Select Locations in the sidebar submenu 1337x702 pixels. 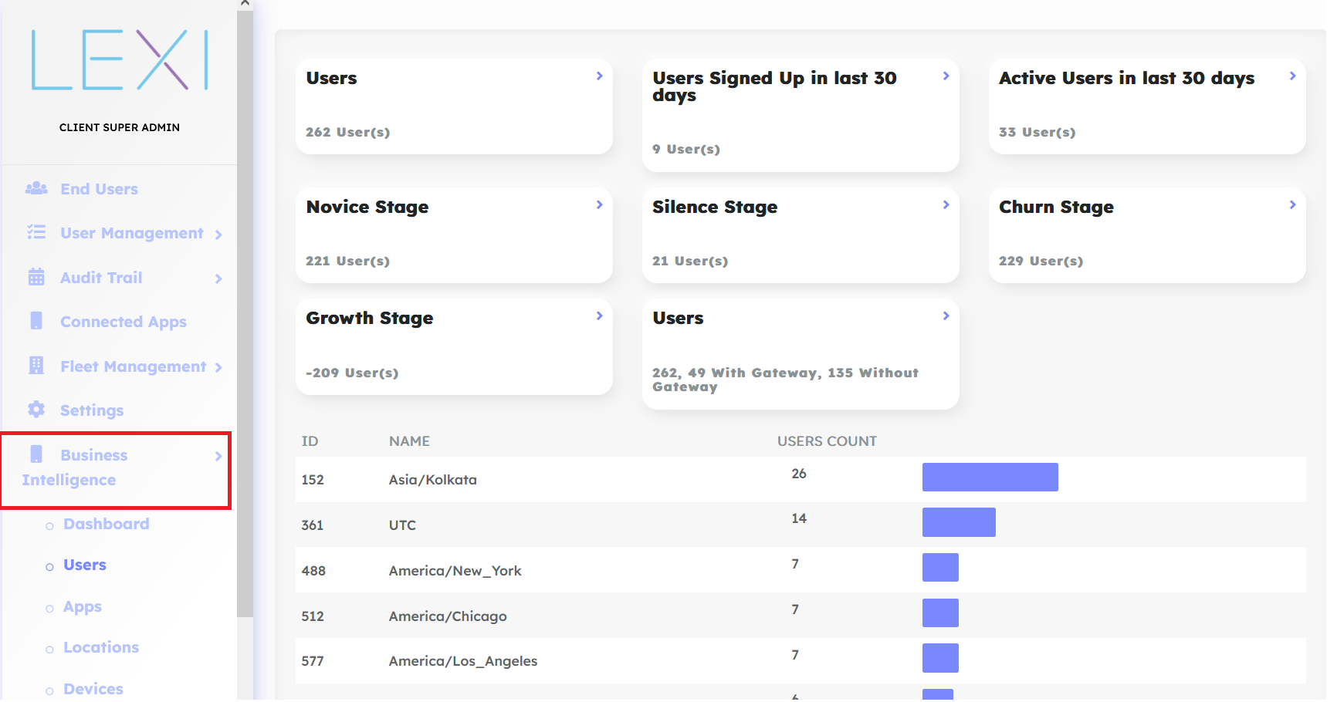[101, 648]
